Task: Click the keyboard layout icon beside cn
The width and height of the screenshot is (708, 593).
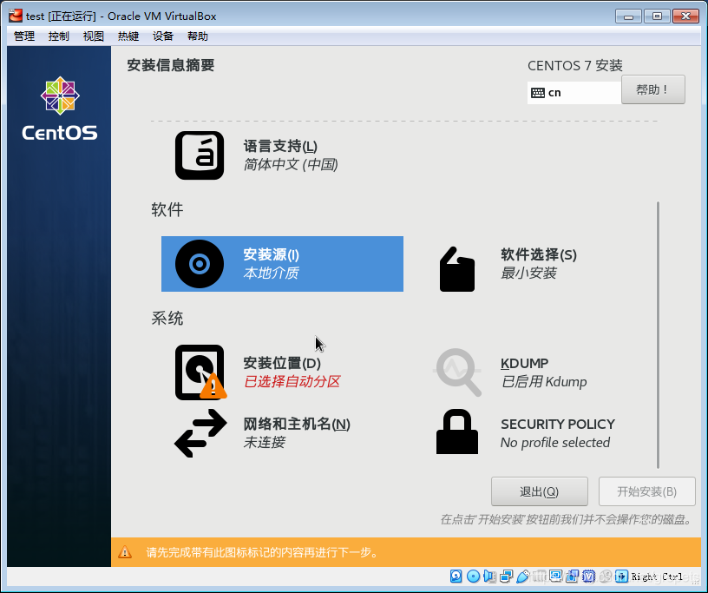Action: click(x=538, y=93)
